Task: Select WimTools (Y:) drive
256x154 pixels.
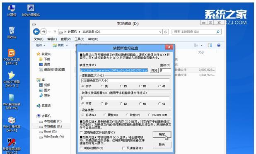Action: coord(51,137)
